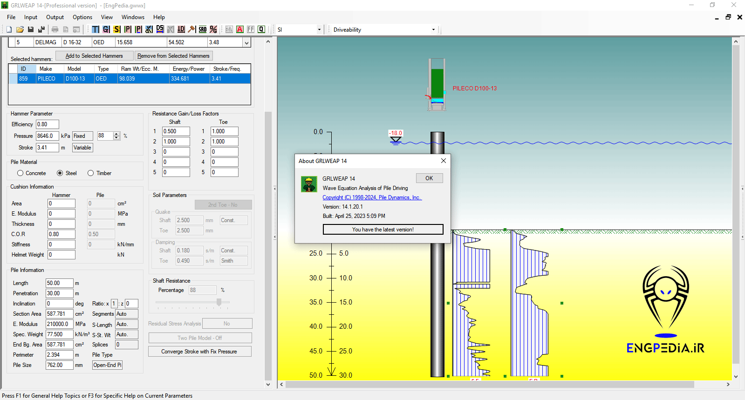Click the pile Length 50.00 field
Screen dimensions: 745x400
pos(59,283)
